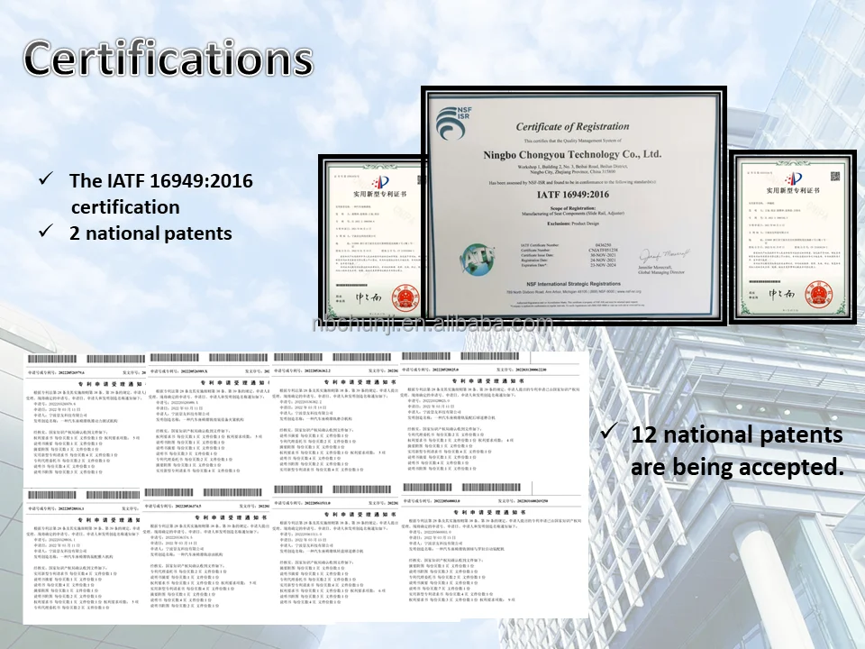Image resolution: width=865 pixels, height=649 pixels.
Task: Click the checkmark beside IATF certification bullet
Action: click(46, 178)
